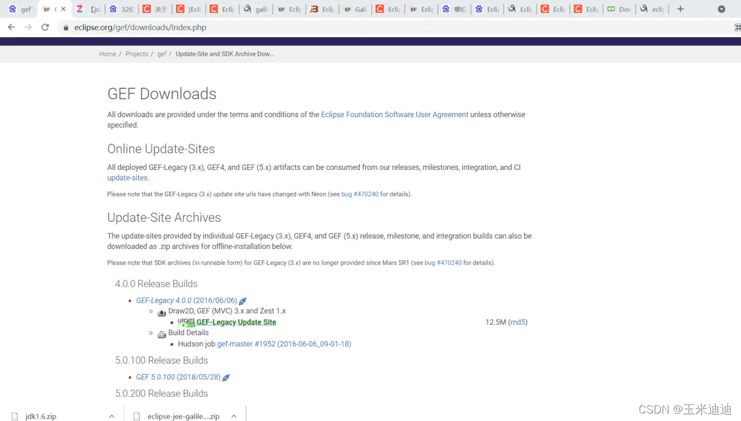
Task: Switch to the '32位' tab
Action: (x=121, y=9)
